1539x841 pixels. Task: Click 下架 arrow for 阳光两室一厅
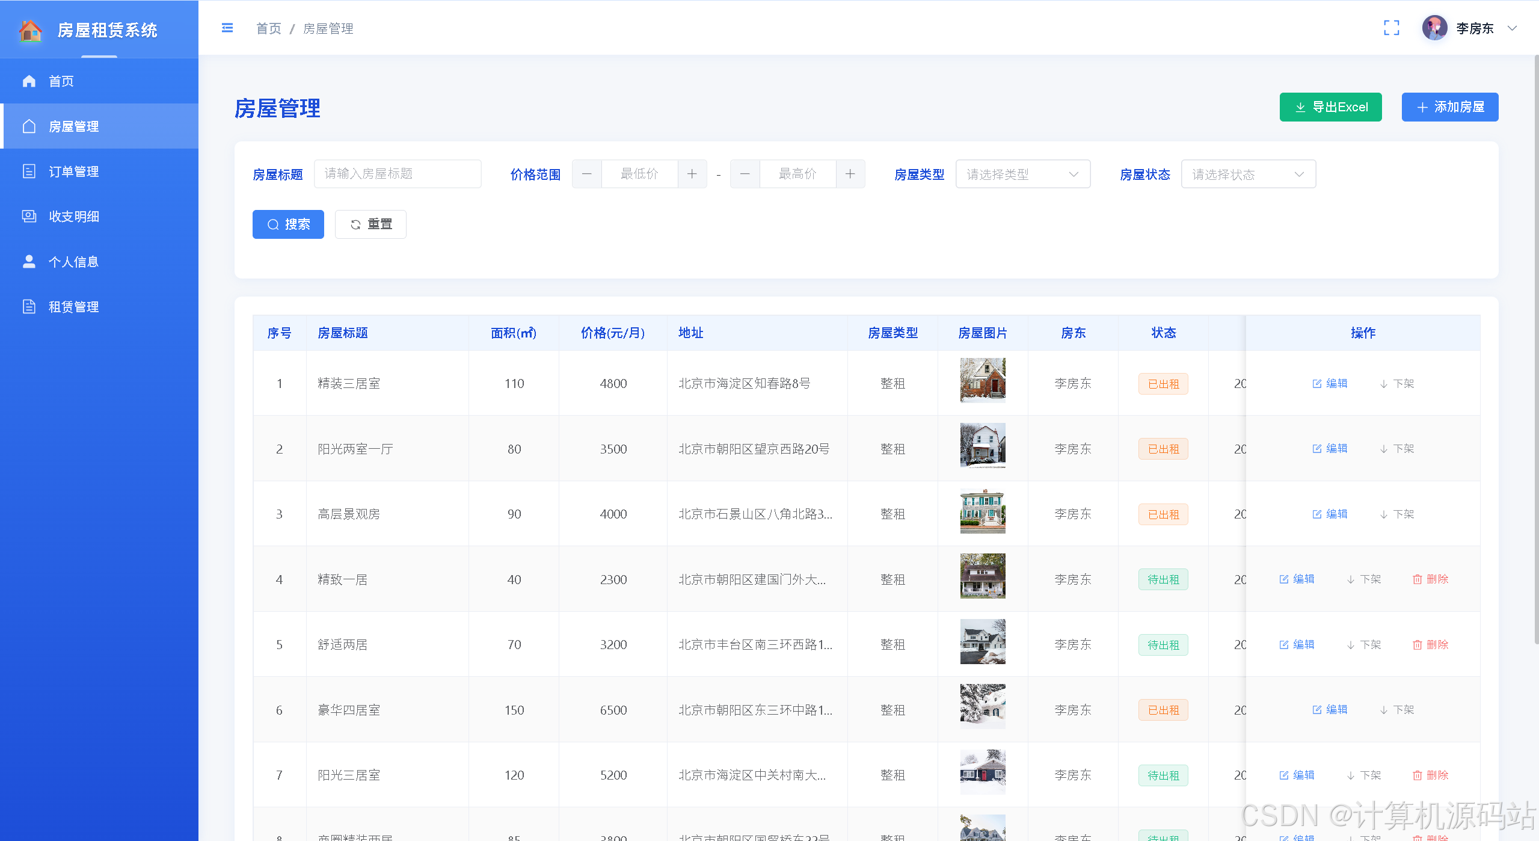point(1384,449)
